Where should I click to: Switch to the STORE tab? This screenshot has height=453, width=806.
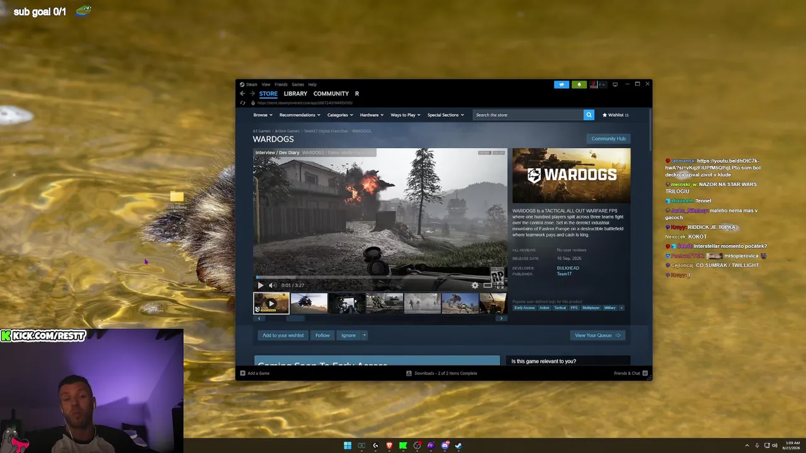point(268,94)
